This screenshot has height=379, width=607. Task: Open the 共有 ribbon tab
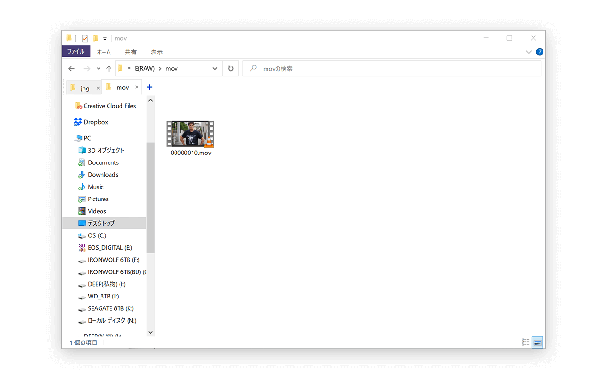point(130,52)
